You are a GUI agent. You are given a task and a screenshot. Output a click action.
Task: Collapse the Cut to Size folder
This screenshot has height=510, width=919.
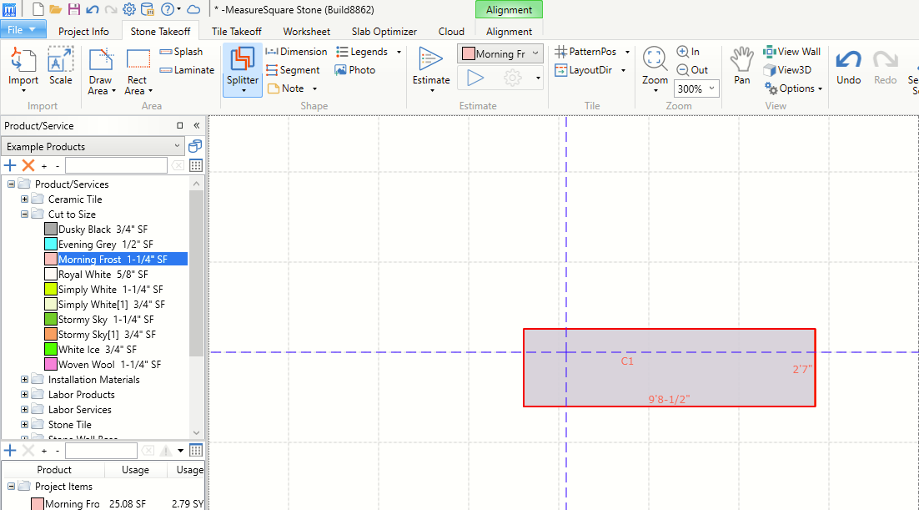point(25,215)
